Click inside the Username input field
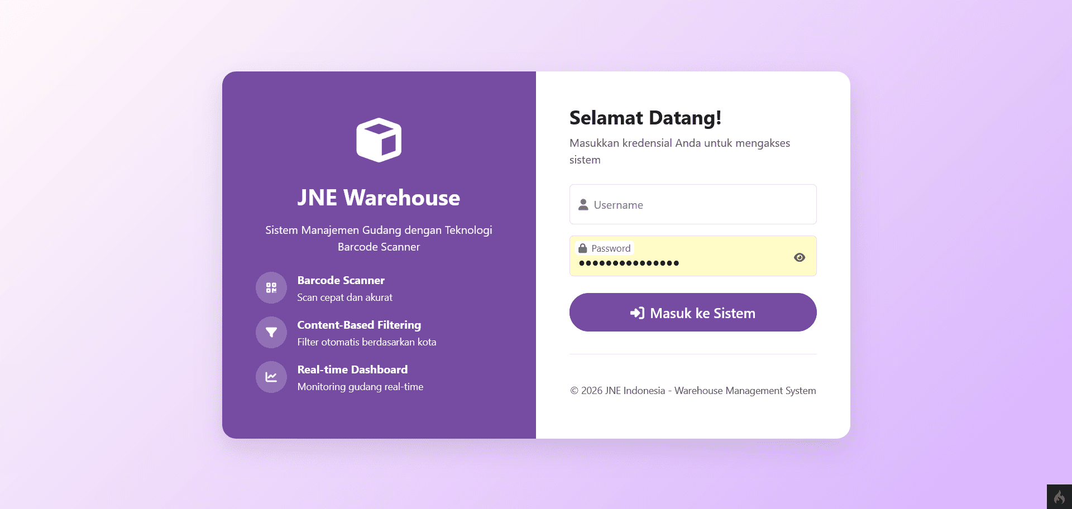The height and width of the screenshot is (509, 1072). coord(692,204)
